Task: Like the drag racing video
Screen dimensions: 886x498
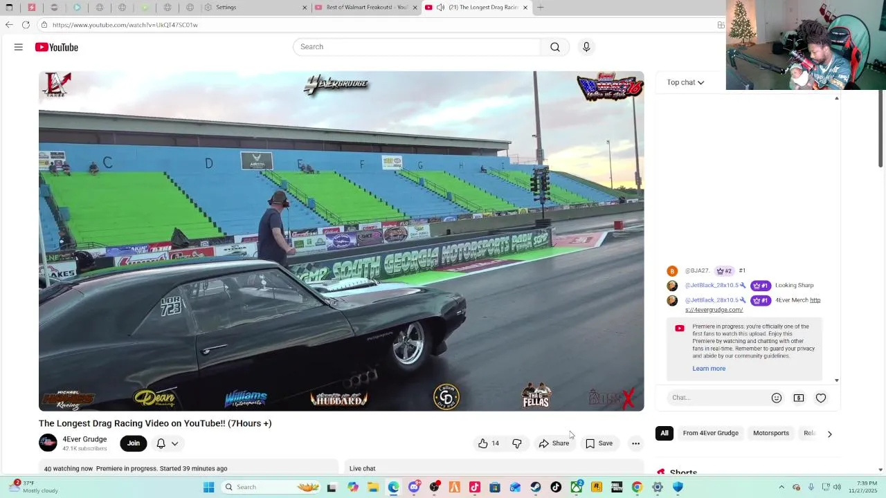Action: click(488, 443)
